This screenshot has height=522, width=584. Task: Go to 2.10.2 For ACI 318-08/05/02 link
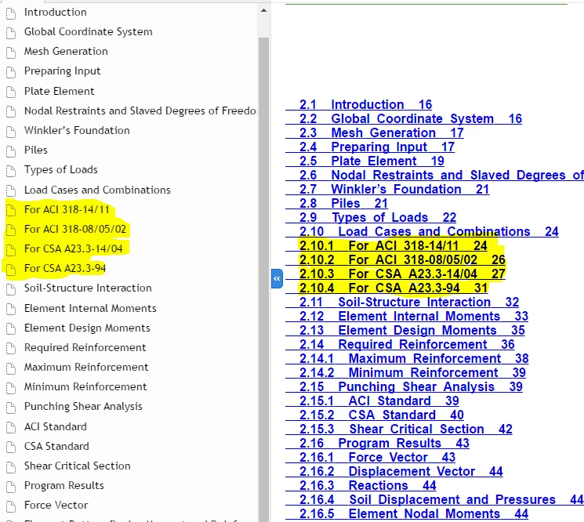(x=402, y=260)
